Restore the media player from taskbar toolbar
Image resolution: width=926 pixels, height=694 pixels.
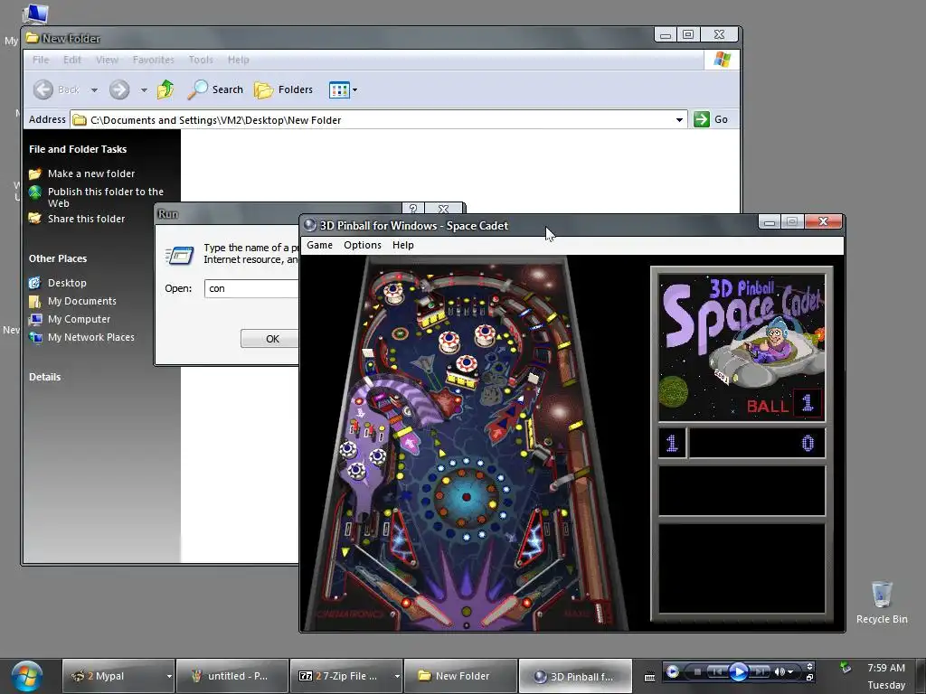(809, 678)
